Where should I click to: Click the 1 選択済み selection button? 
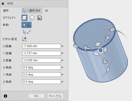point(32,11)
